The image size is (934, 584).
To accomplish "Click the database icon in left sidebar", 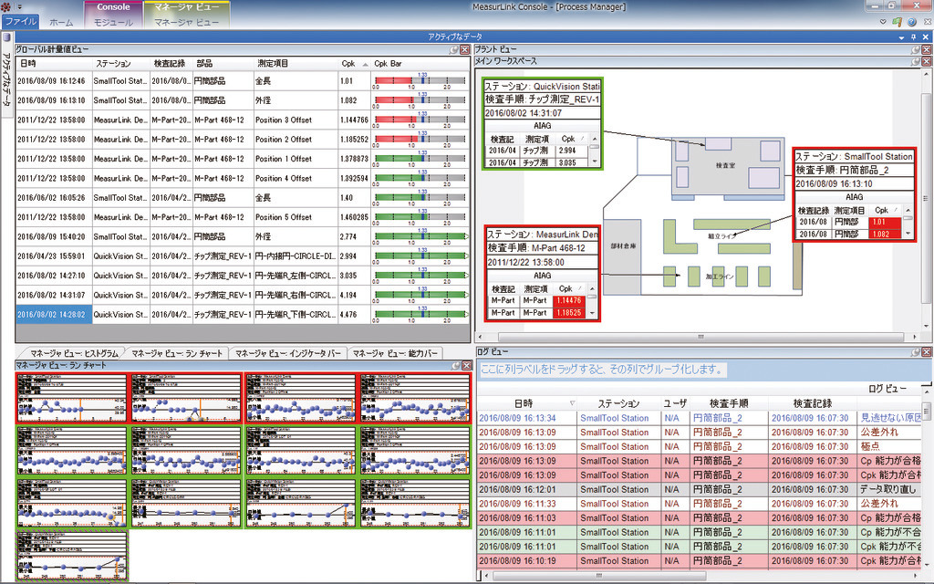I will coord(6,37).
